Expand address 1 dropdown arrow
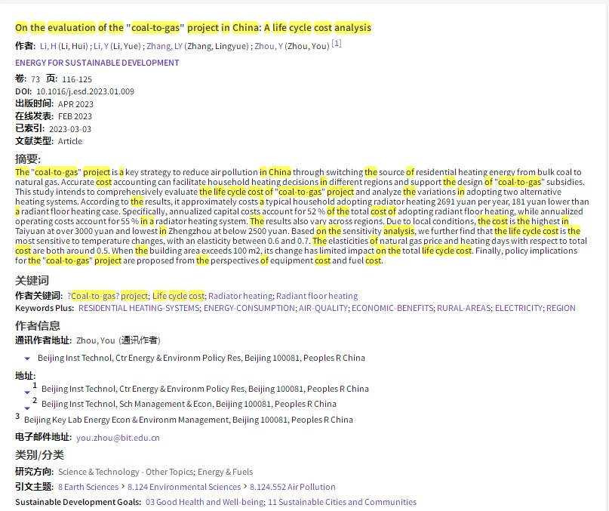 (x=28, y=392)
